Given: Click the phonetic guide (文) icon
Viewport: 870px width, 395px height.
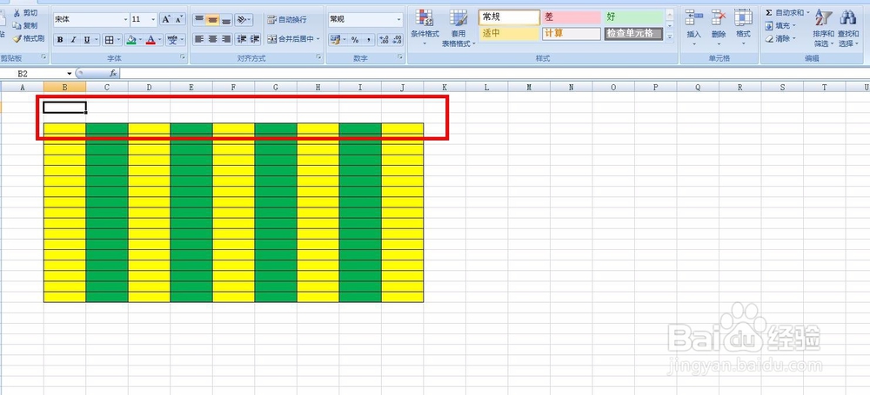Looking at the screenshot, I should [172, 40].
